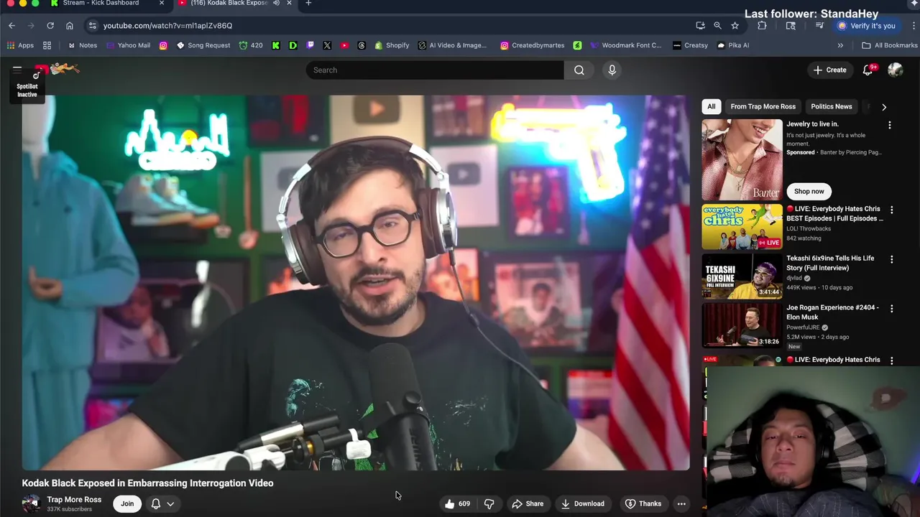
Task: Open the Yahoo Mail bookmark
Action: tap(128, 45)
